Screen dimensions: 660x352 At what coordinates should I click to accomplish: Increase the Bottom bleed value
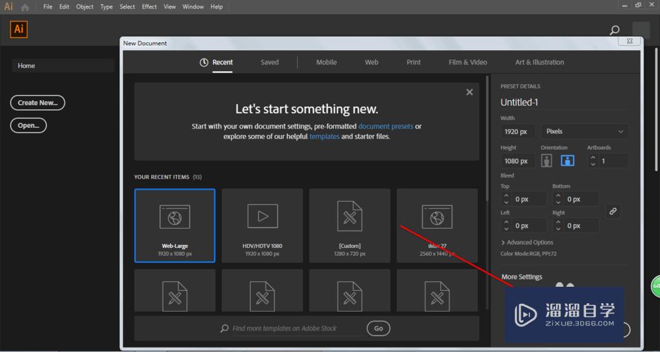coord(558,196)
